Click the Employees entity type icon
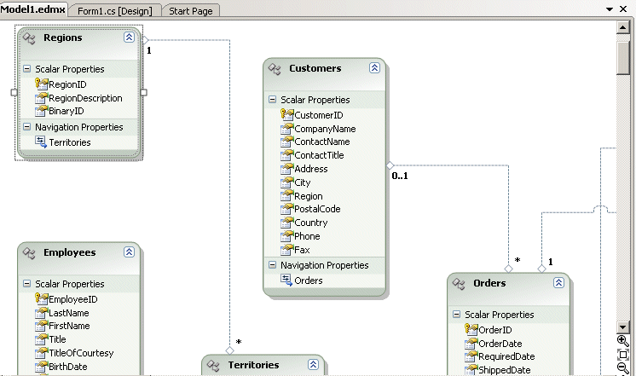 pyautogui.click(x=29, y=252)
